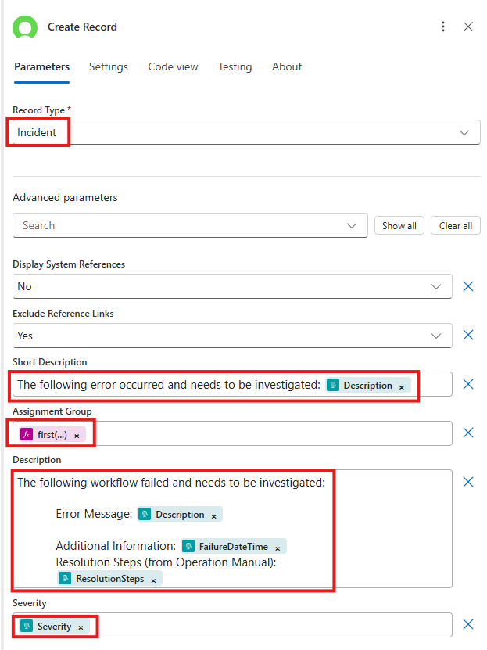Expand the Advanced parameters search dropdown
Screen dimensions: 487x650
pos(351,225)
